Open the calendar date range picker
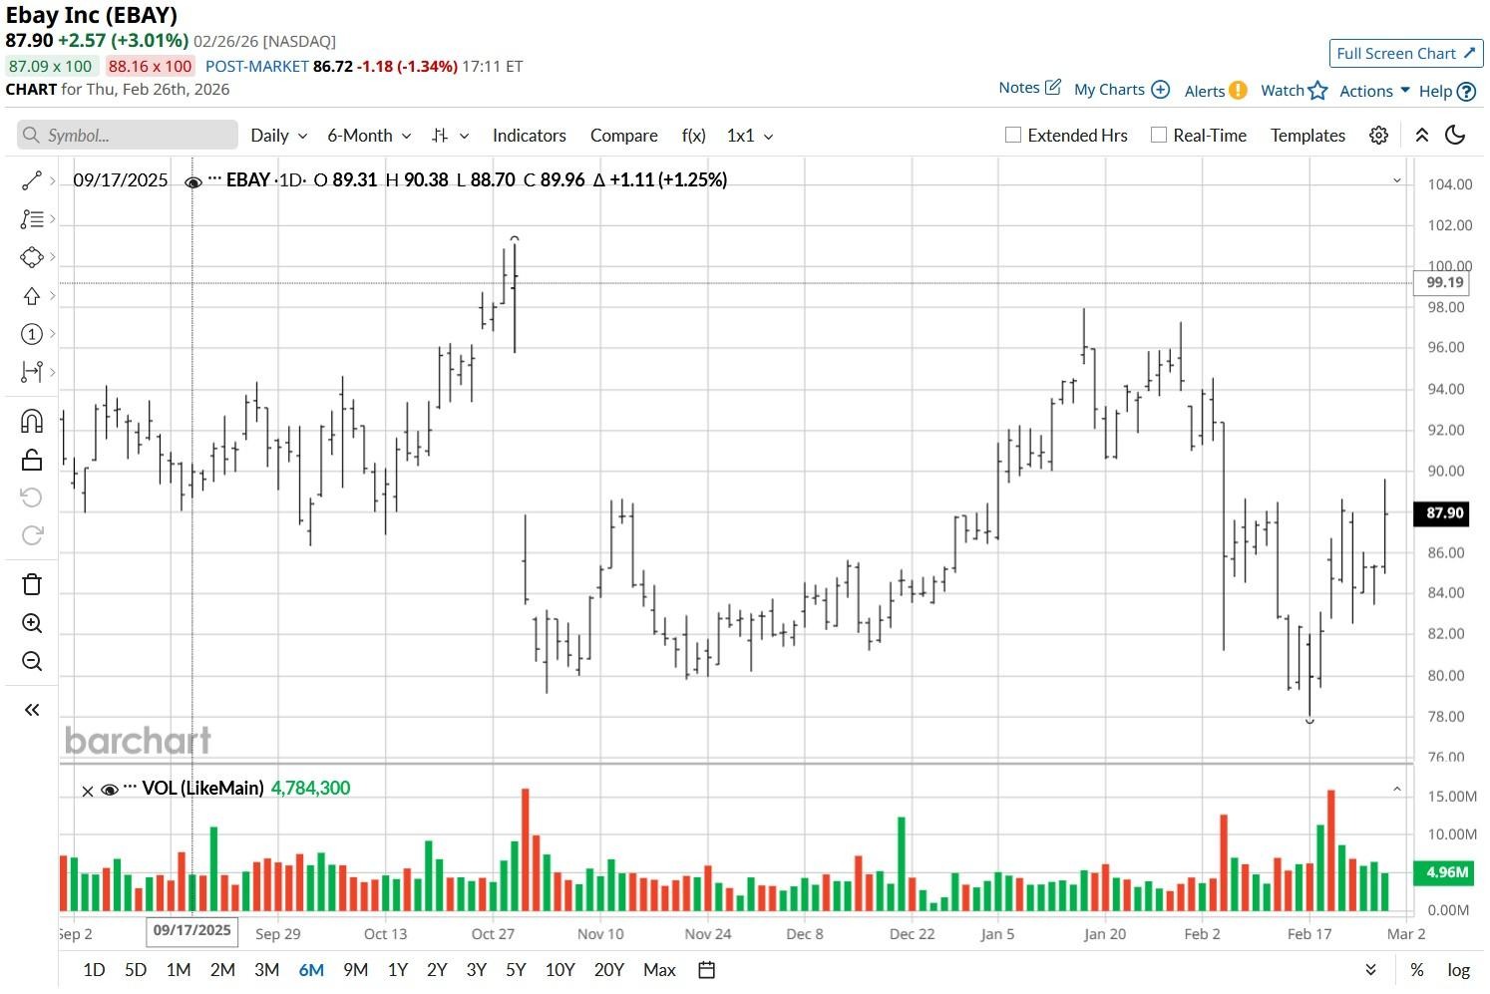 pyautogui.click(x=706, y=970)
